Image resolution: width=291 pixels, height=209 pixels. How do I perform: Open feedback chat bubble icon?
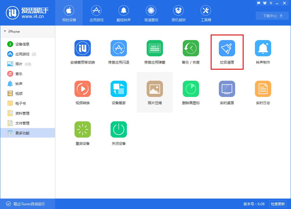click(259, 3)
